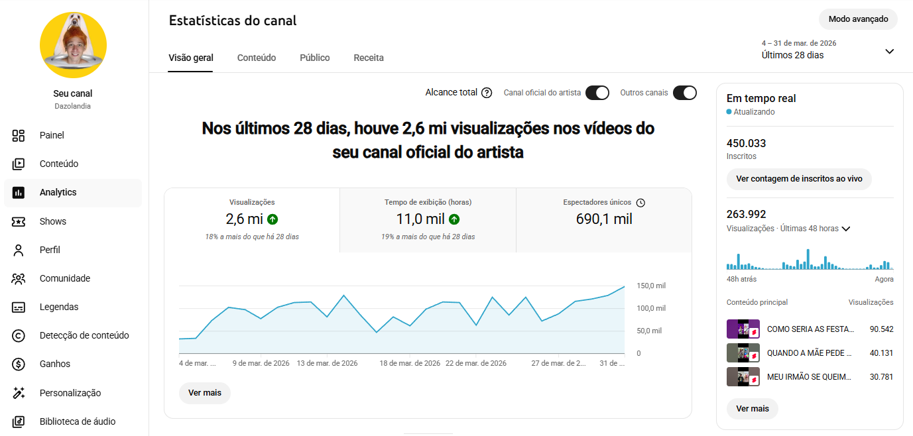
Task: Open Personalização in the sidebar
Action: (73, 393)
